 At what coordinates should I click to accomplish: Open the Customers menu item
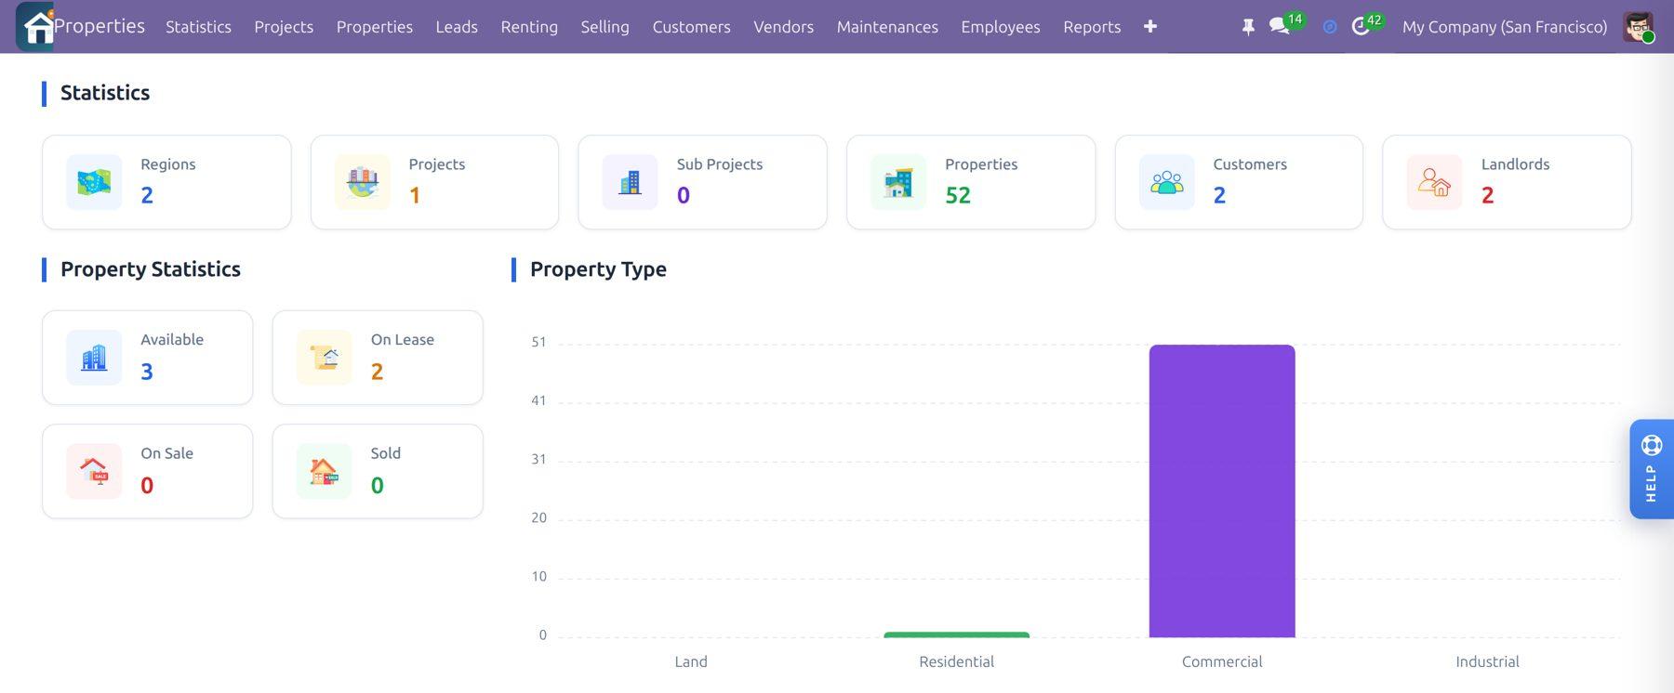tap(691, 27)
